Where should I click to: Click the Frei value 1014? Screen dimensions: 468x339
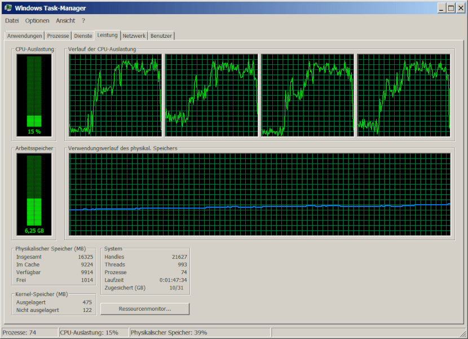click(87, 280)
